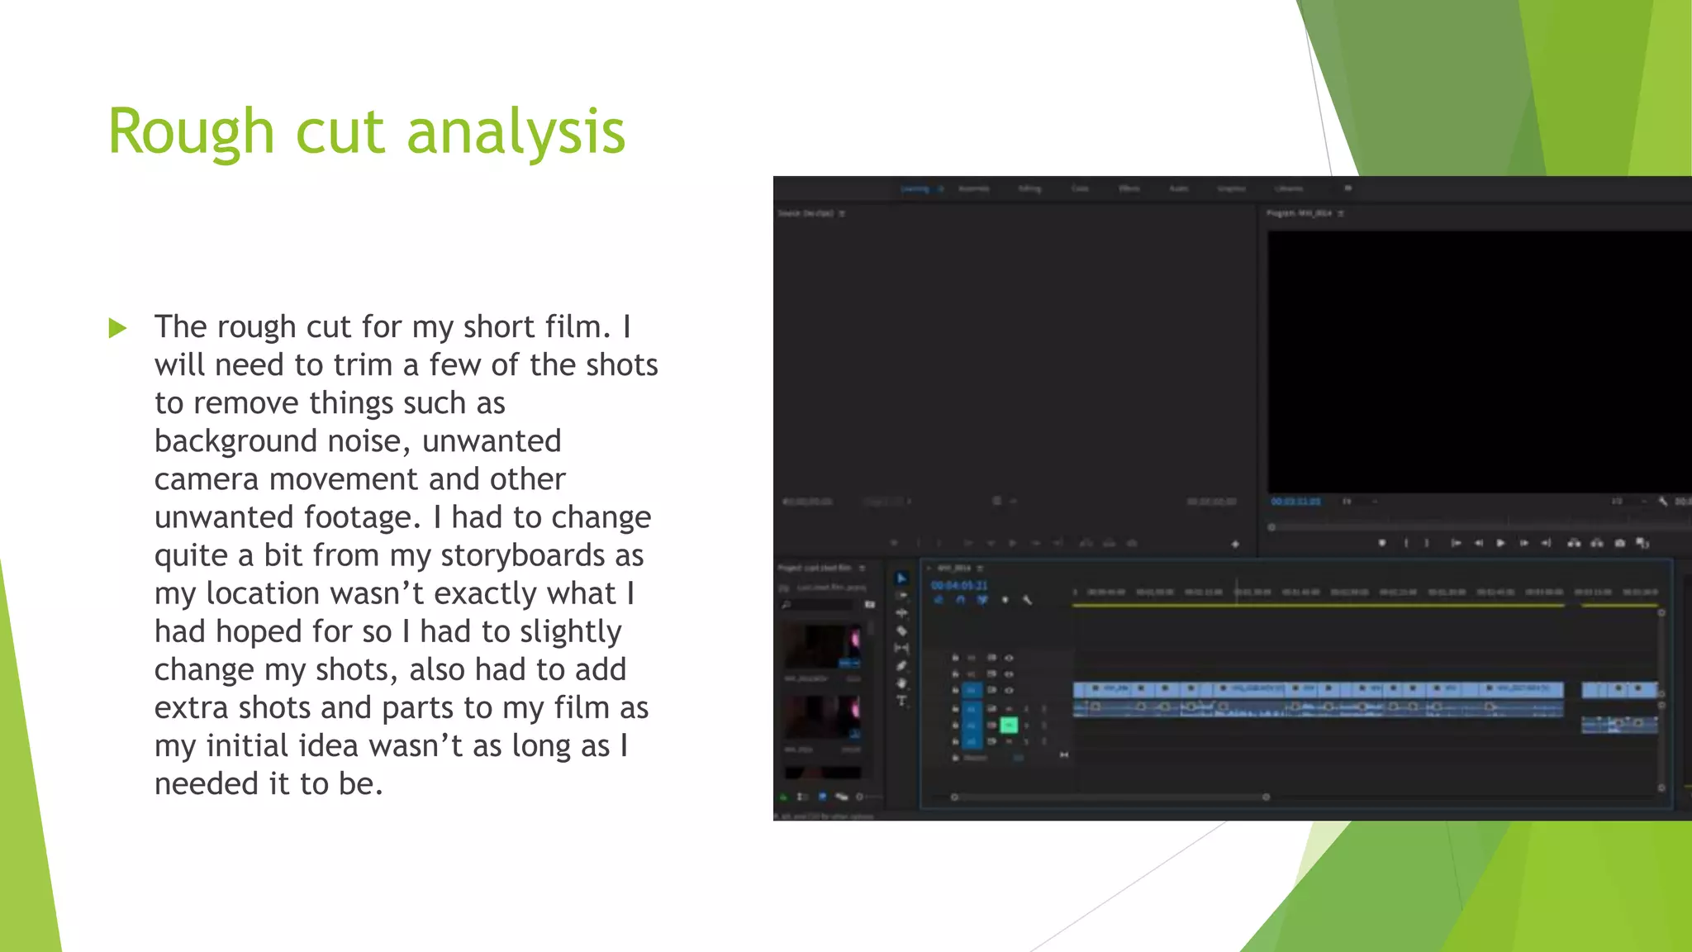Select the Razor tool
The height and width of the screenshot is (952, 1692).
tap(901, 631)
